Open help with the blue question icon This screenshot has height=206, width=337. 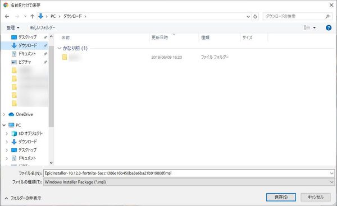click(x=329, y=27)
